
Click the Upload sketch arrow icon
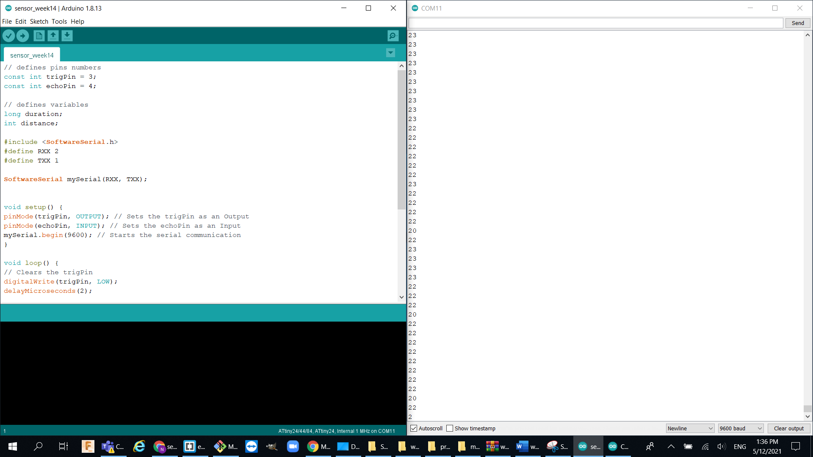(x=23, y=36)
